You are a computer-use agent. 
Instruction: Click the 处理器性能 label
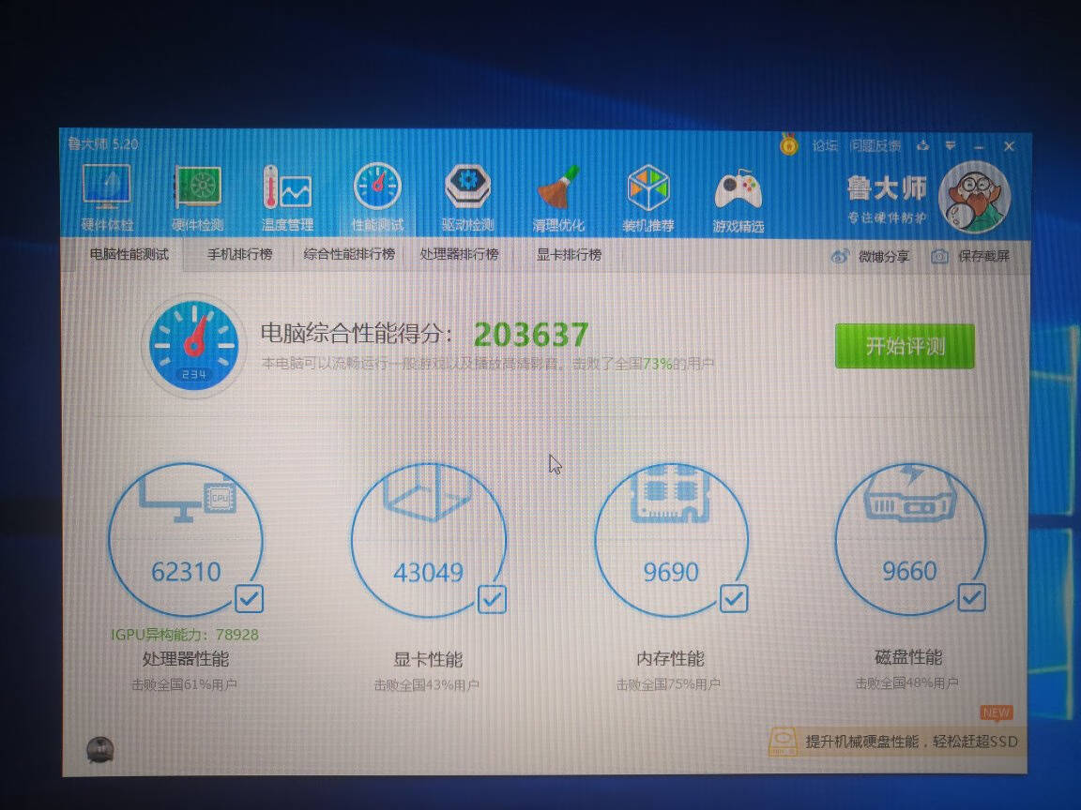click(x=186, y=658)
